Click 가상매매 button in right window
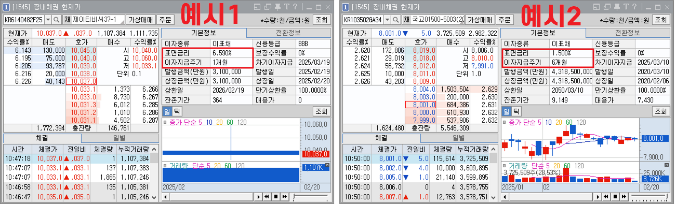Image resolution: width=676 pixels, height=204 pixels. coord(480,20)
